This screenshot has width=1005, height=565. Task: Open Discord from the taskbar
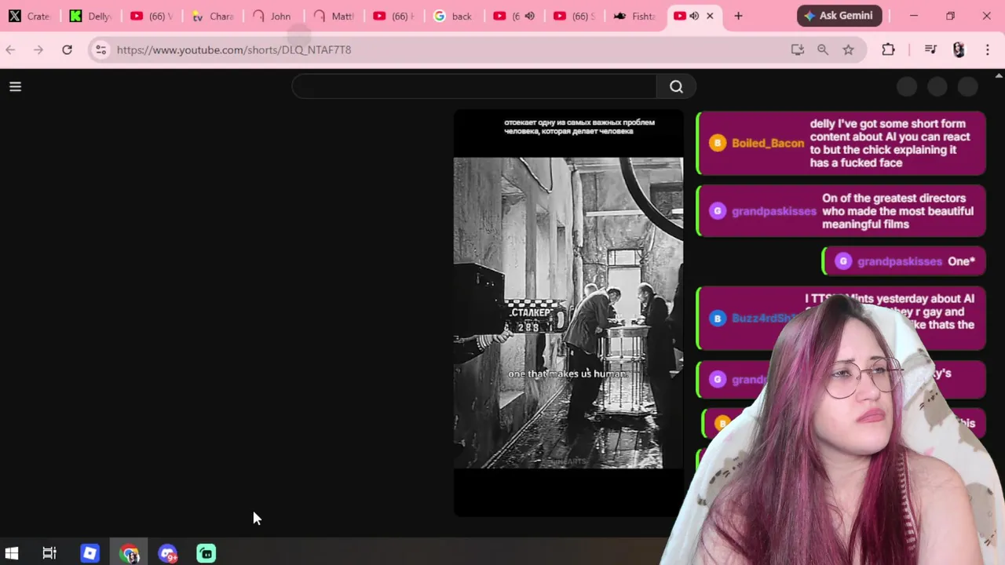click(167, 553)
